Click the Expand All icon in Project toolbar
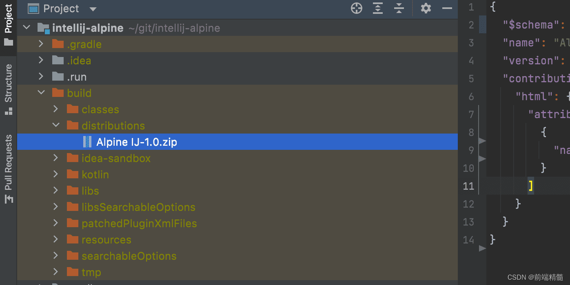 tap(377, 8)
